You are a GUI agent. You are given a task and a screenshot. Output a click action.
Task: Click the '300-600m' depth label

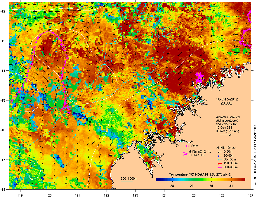230,167
